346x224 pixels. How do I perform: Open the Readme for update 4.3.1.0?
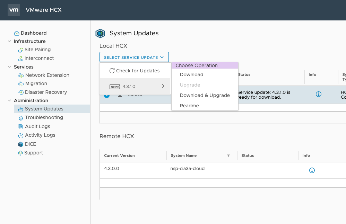pos(189,106)
